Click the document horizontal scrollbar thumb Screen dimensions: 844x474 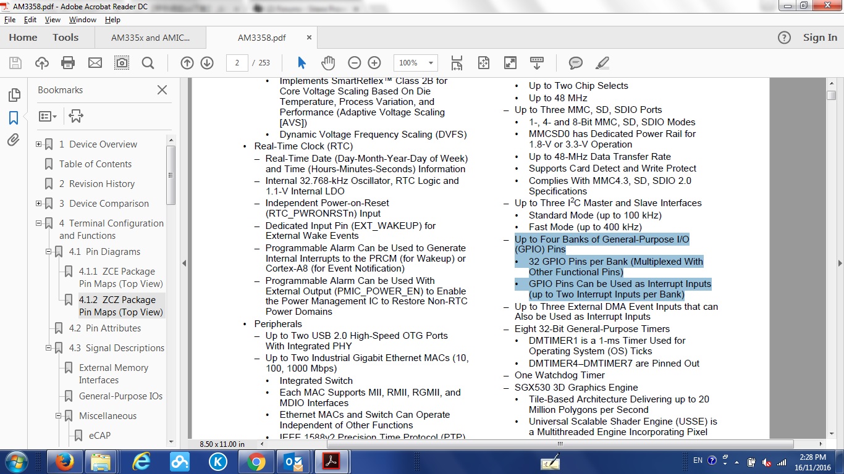pos(560,444)
